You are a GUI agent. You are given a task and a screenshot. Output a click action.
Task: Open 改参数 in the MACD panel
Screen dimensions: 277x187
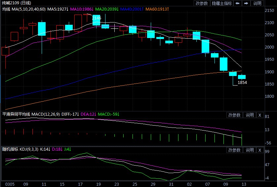click(234, 115)
